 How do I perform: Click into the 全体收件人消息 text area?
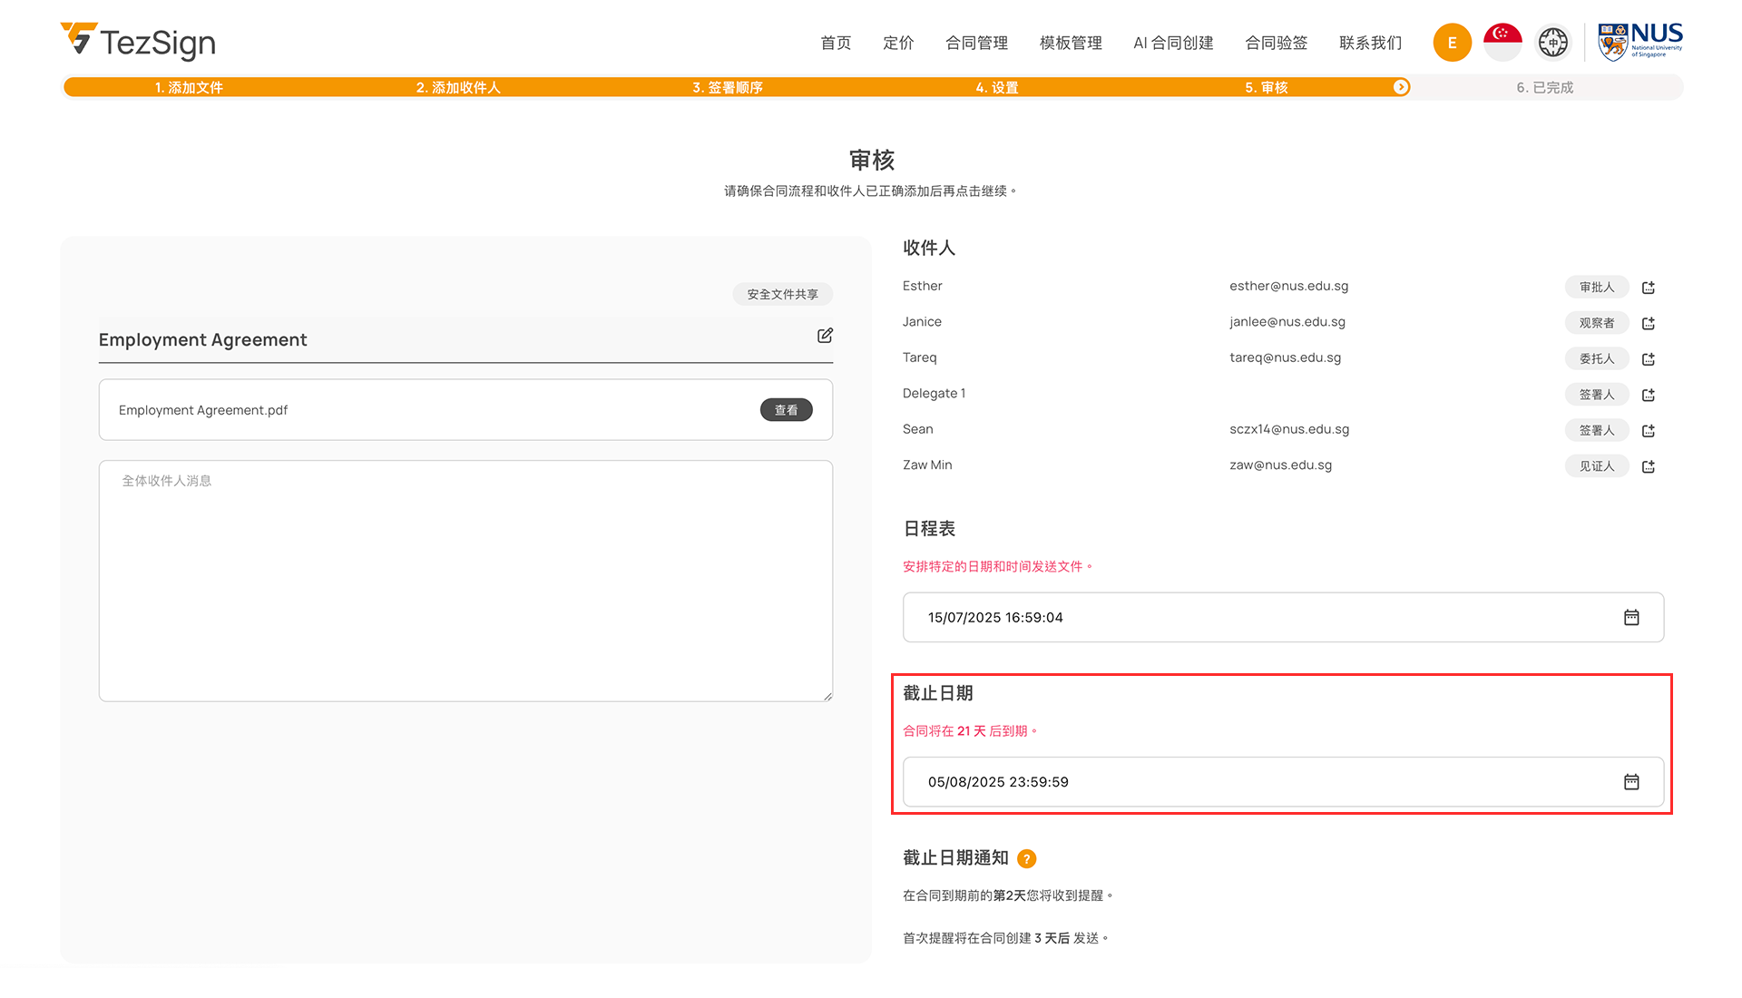point(465,581)
